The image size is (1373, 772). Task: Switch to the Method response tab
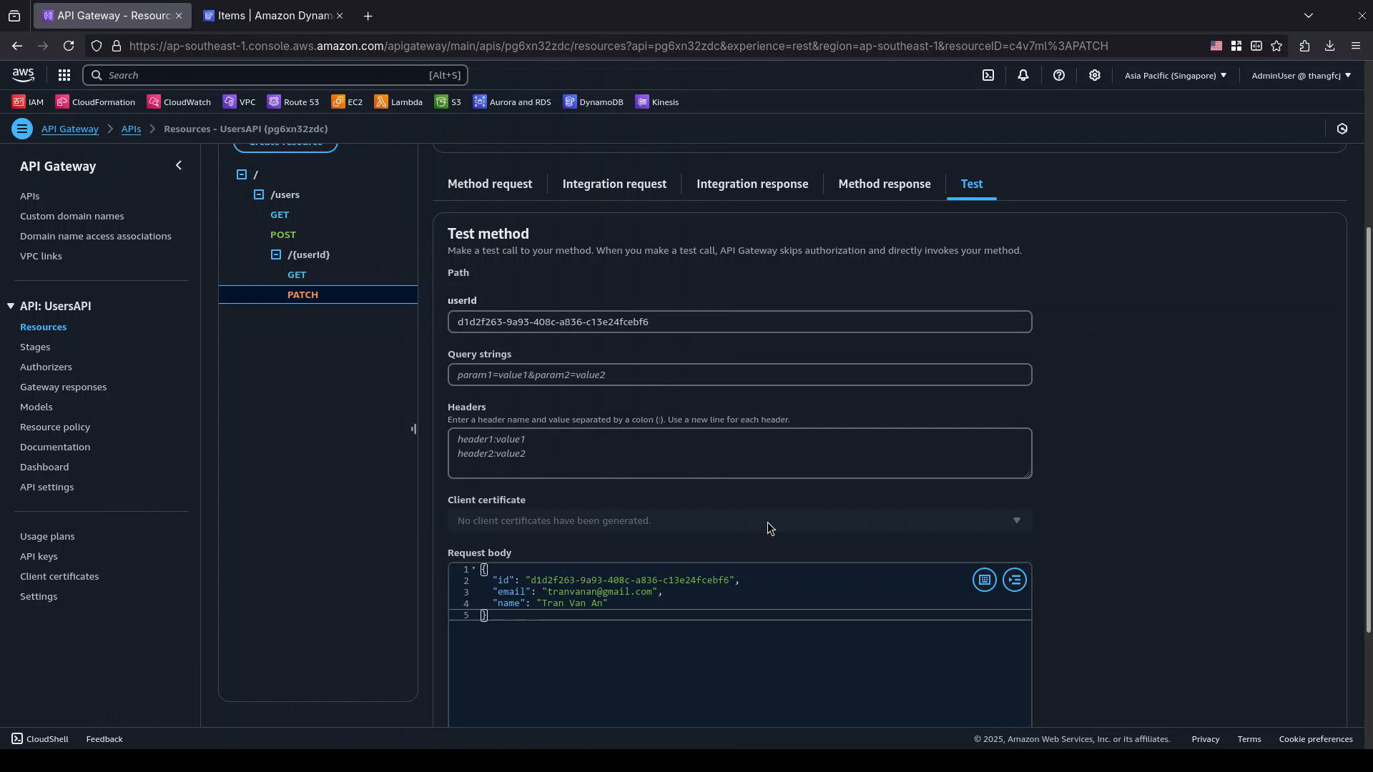pyautogui.click(x=885, y=184)
